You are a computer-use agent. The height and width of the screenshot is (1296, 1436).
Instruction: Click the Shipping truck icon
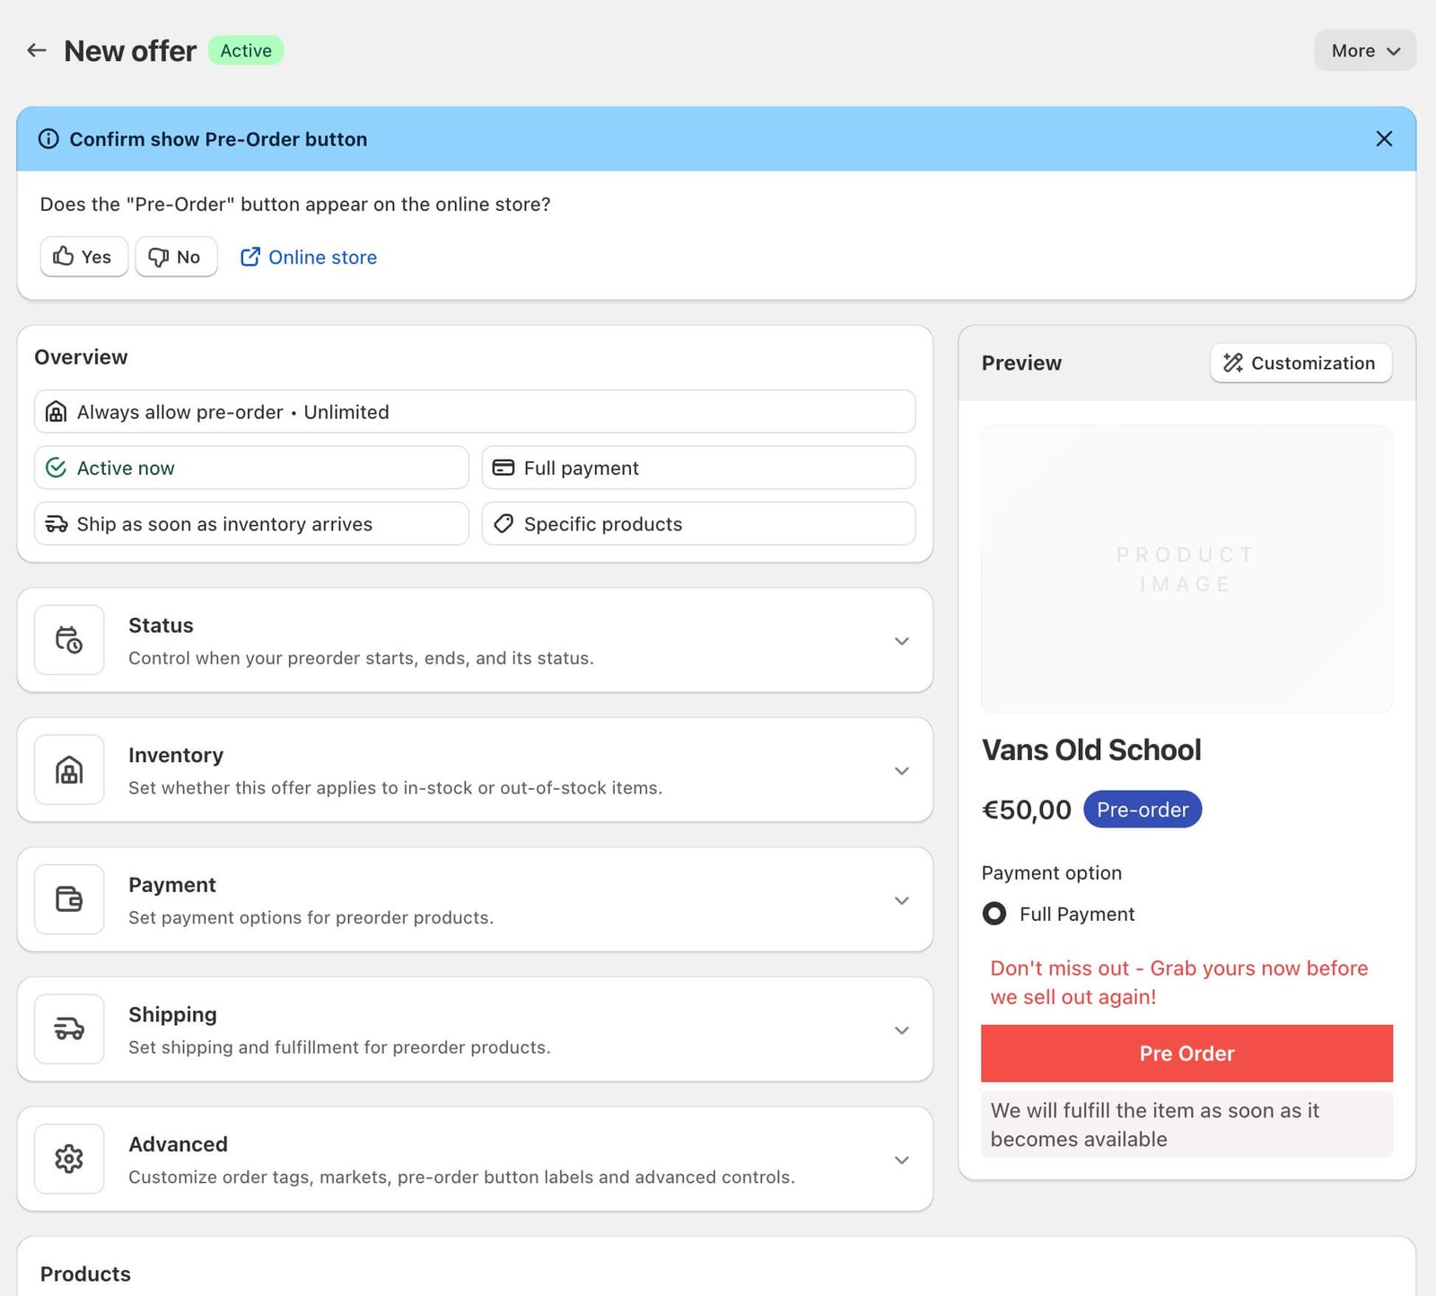69,1029
